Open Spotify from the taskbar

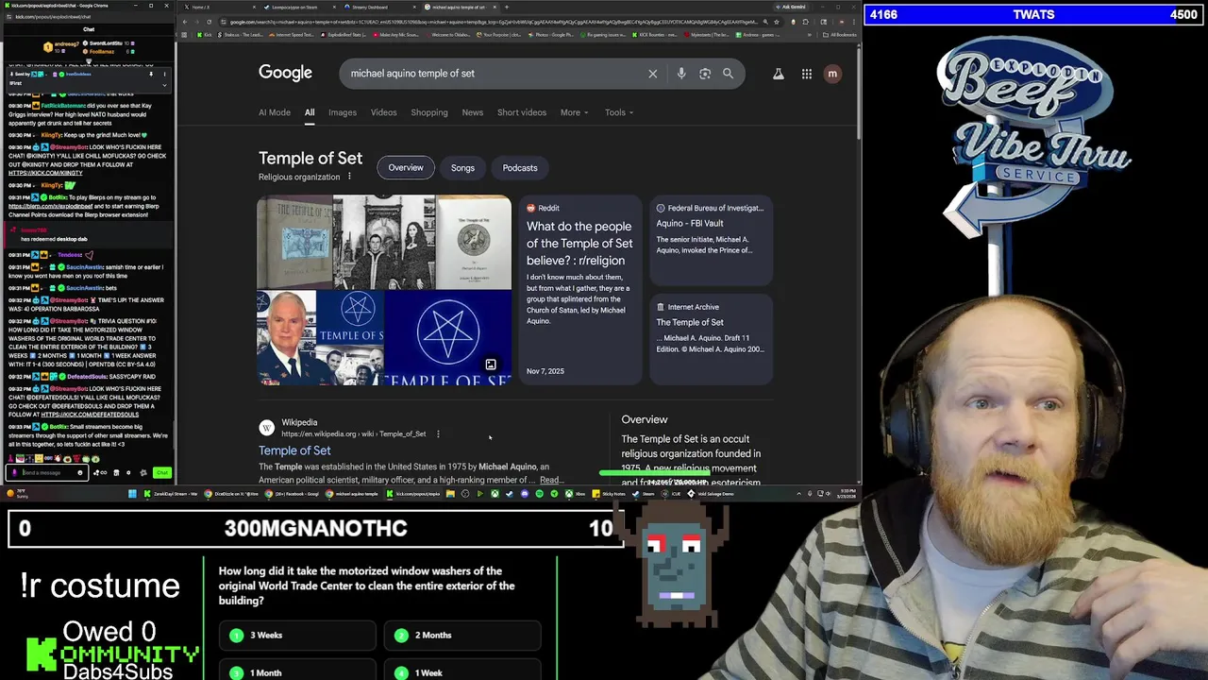tap(539, 493)
